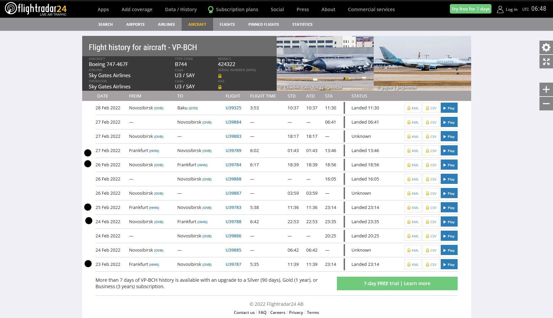Open the left aircraft photo thumbnail
Image resolution: width=553 pixels, height=318 pixels.
[x=325, y=63]
